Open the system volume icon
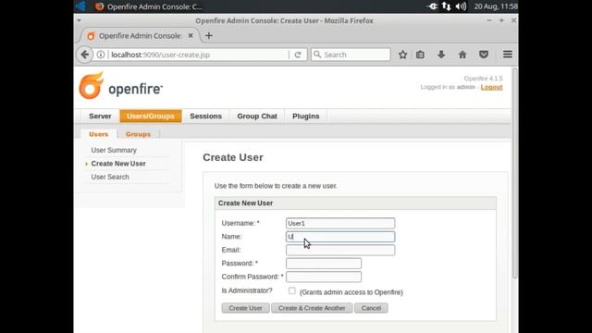592x333 pixels. coord(461,6)
